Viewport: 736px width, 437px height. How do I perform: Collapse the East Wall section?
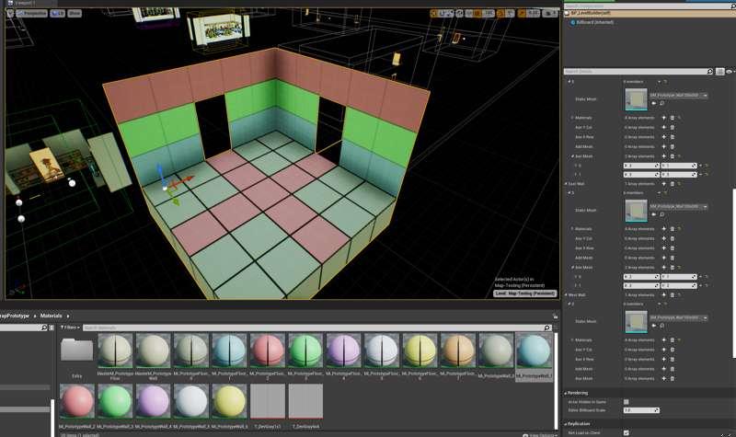point(566,184)
